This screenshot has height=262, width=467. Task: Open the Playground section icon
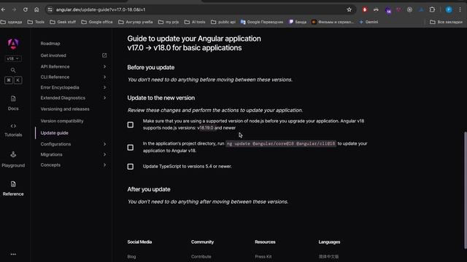coord(13,154)
